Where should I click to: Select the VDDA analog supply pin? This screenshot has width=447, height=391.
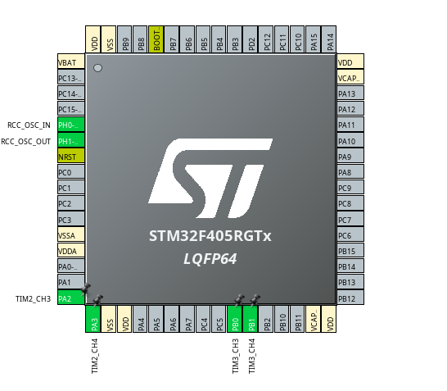pyautogui.click(x=71, y=251)
